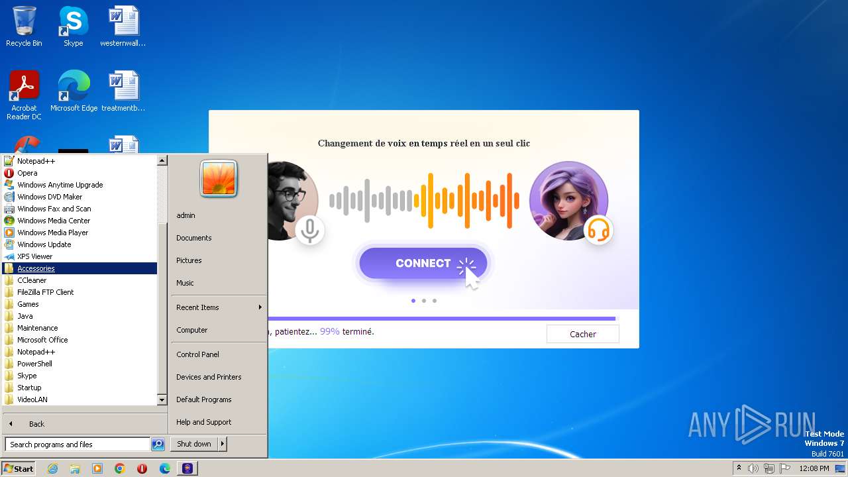Image resolution: width=848 pixels, height=477 pixels.
Task: Open Windows DVD Maker
Action: click(x=79, y=197)
